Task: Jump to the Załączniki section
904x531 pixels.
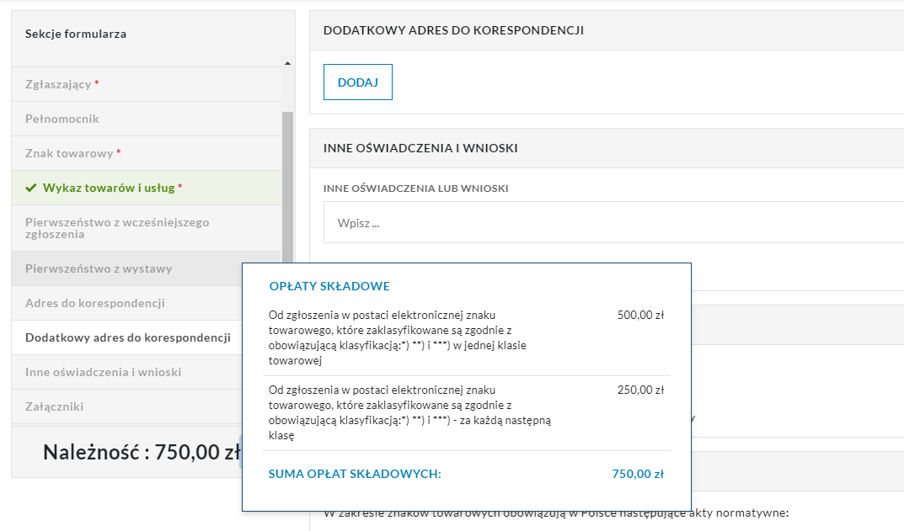Action: [x=55, y=406]
